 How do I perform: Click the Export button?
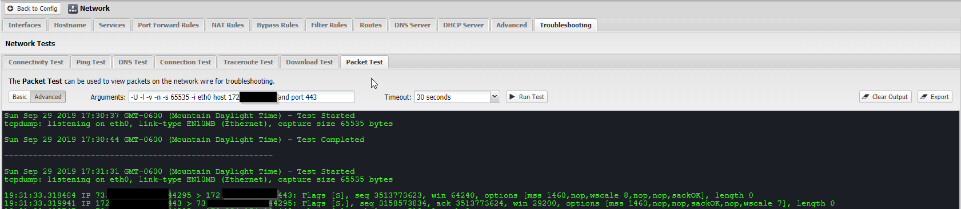click(935, 97)
